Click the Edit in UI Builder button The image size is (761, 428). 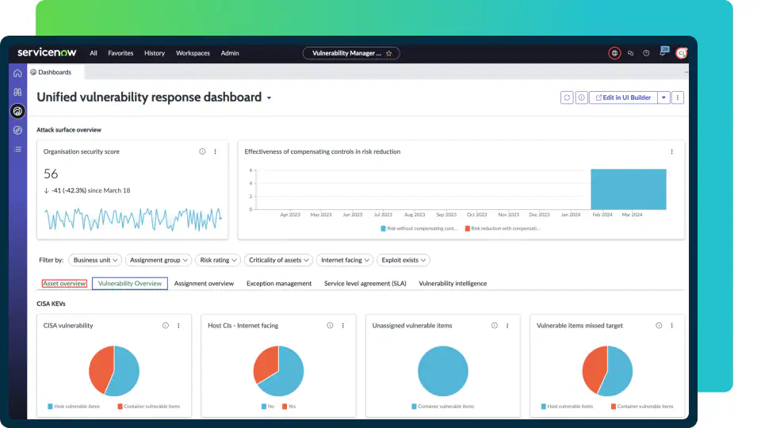[x=623, y=97]
